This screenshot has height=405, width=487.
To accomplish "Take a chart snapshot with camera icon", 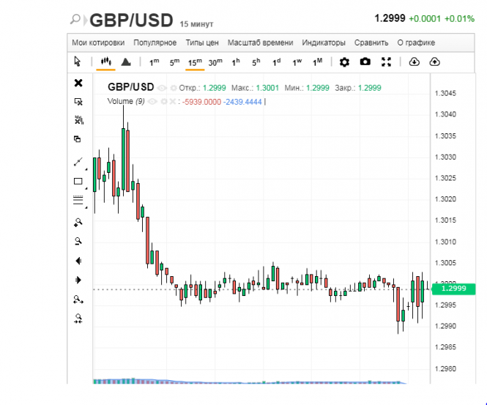I will pos(365,62).
